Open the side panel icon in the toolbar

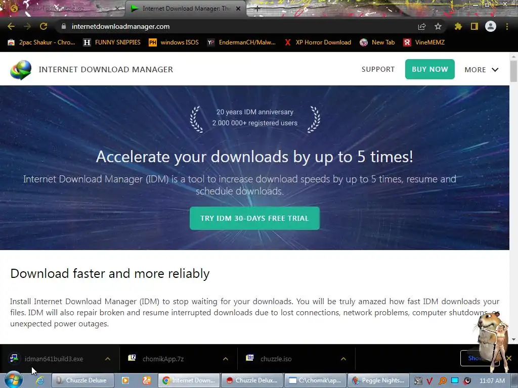[474, 26]
